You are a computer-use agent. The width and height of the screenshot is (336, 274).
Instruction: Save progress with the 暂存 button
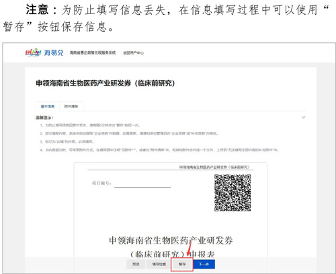[182, 265]
